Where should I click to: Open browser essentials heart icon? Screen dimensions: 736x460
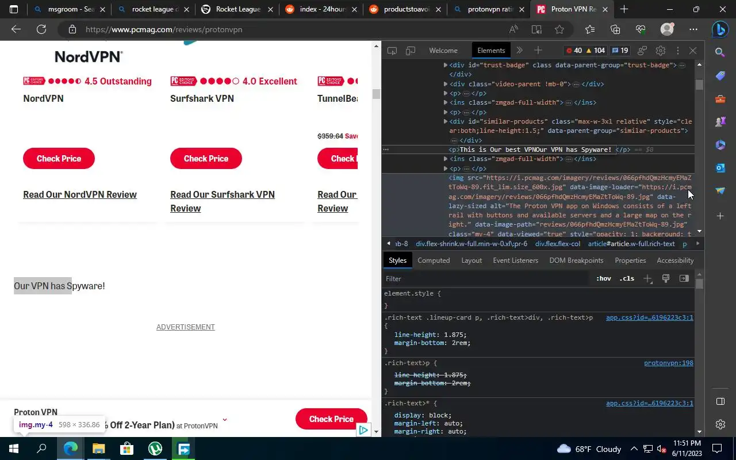coord(641,29)
